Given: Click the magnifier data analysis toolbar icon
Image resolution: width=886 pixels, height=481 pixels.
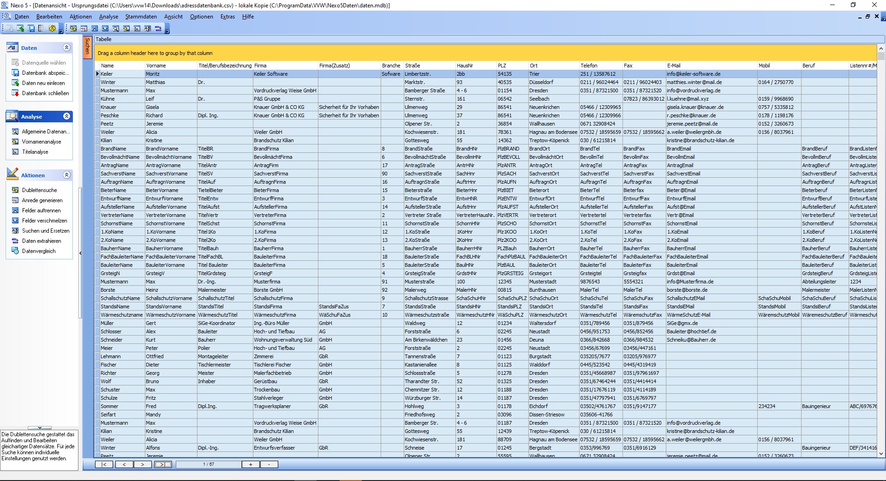Looking at the screenshot, I should (x=116, y=29).
